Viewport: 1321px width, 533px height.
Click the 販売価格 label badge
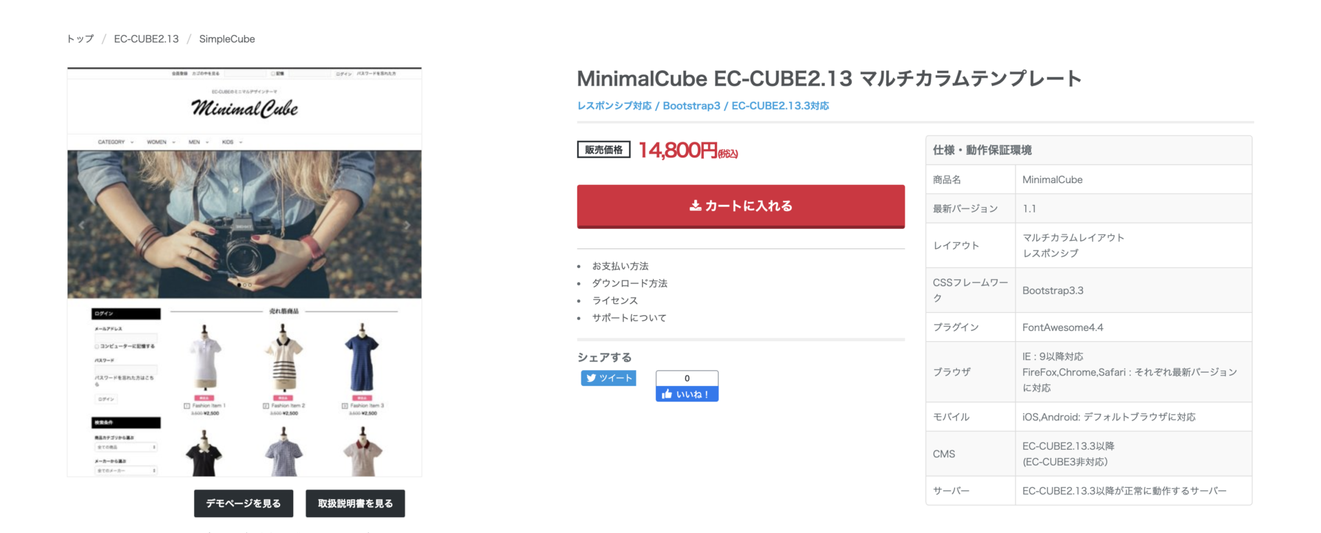[603, 149]
